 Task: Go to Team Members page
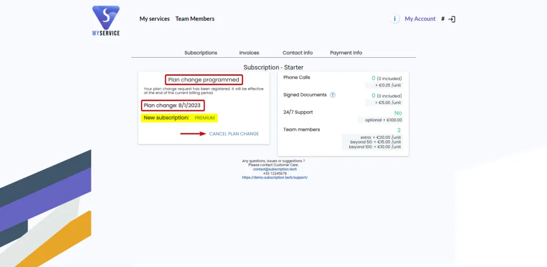[195, 19]
